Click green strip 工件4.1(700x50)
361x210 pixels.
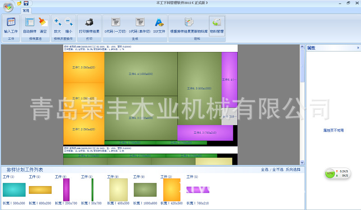(x=130, y=142)
